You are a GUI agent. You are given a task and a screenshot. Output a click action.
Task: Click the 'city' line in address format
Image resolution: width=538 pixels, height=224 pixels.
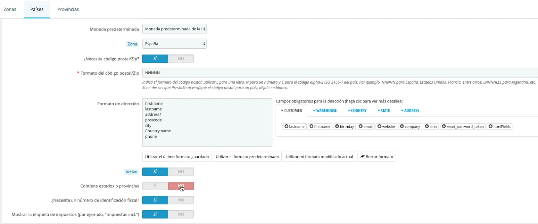pos(148,126)
